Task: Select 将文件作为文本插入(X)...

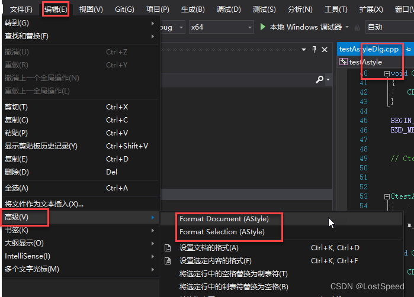Action: (x=80, y=204)
